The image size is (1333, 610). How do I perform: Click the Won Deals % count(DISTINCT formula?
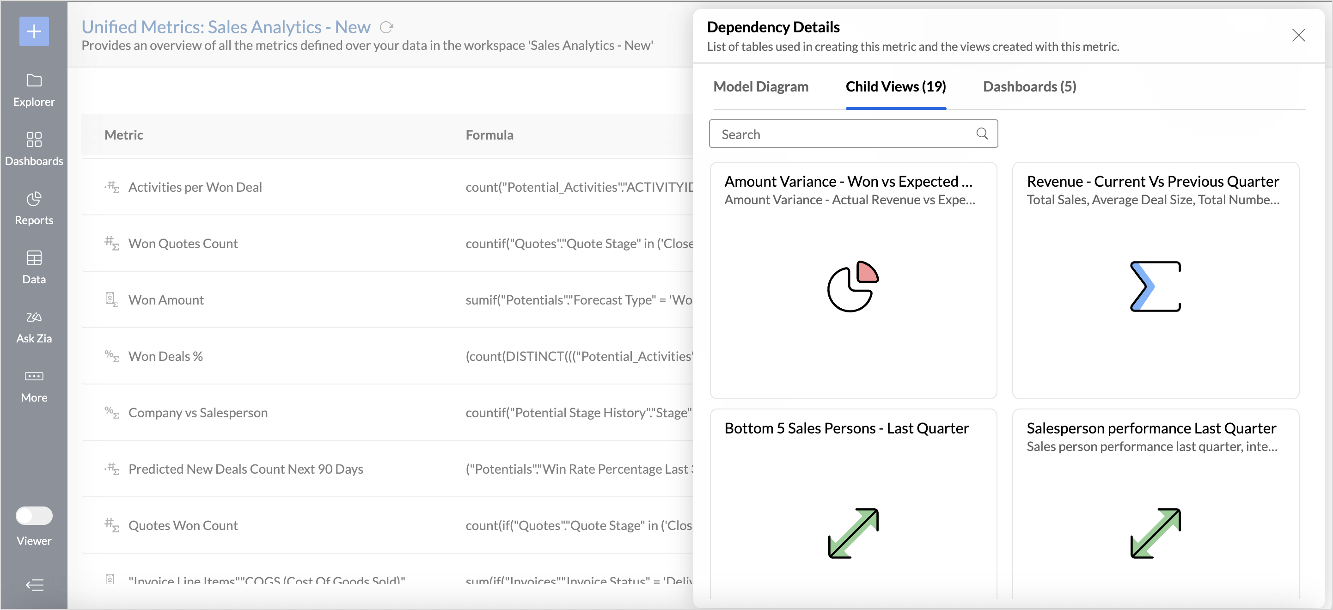pos(580,356)
